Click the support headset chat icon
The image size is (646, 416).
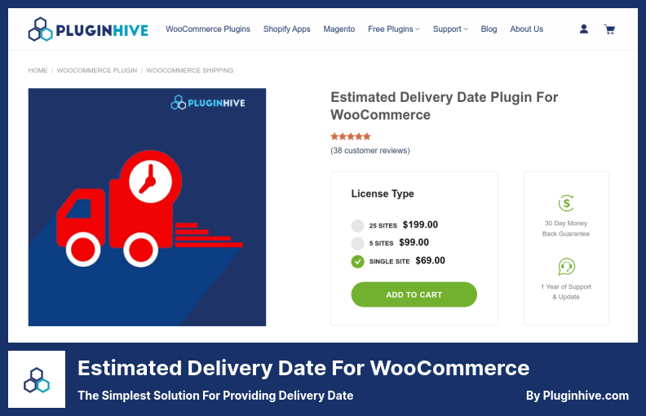click(x=567, y=267)
